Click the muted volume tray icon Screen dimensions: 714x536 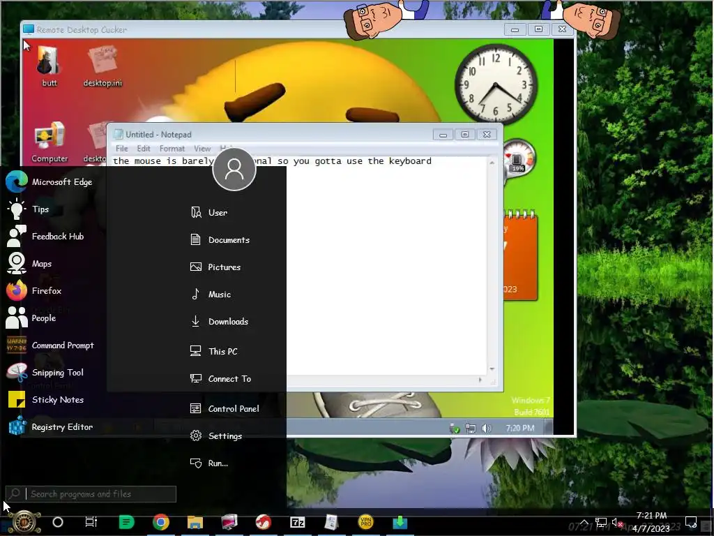[x=617, y=522]
